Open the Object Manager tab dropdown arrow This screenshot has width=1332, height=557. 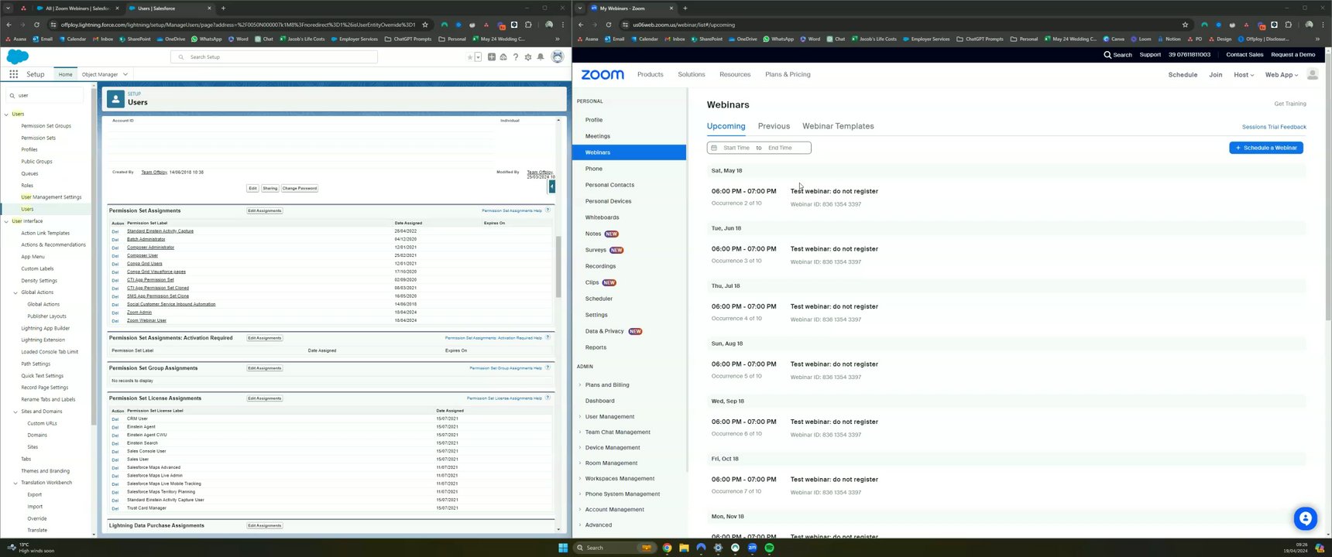pyautogui.click(x=125, y=74)
